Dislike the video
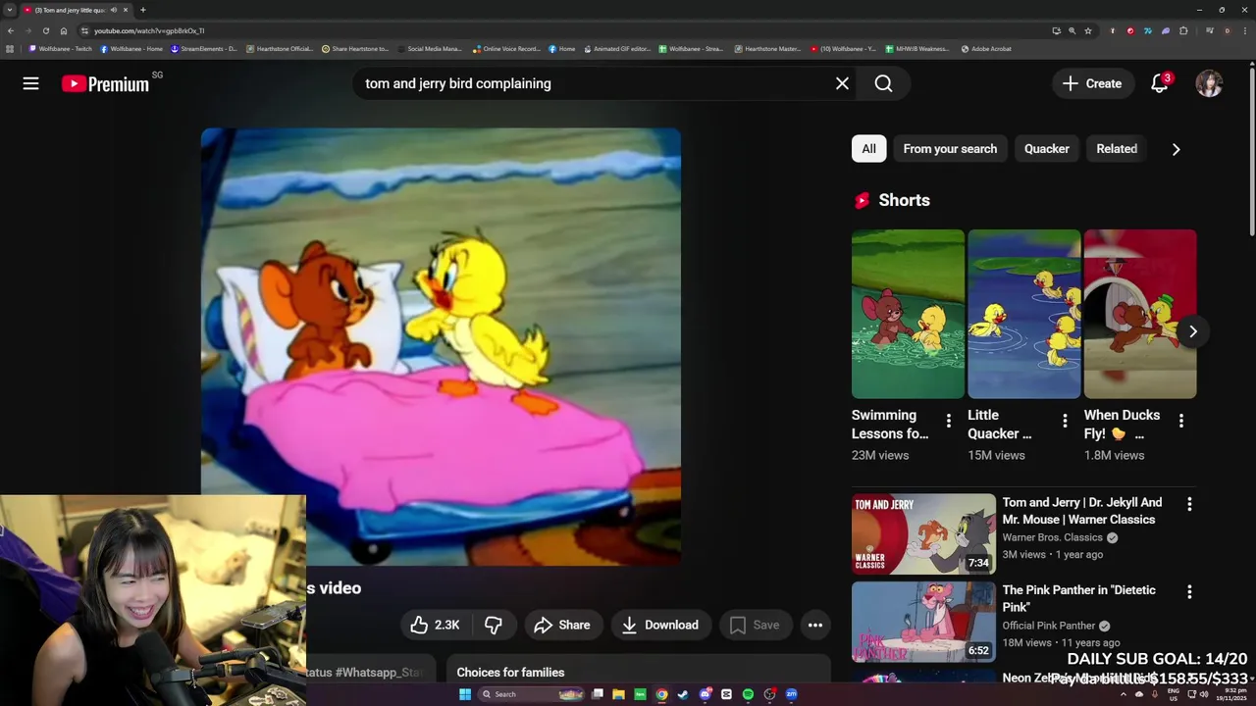 click(494, 625)
